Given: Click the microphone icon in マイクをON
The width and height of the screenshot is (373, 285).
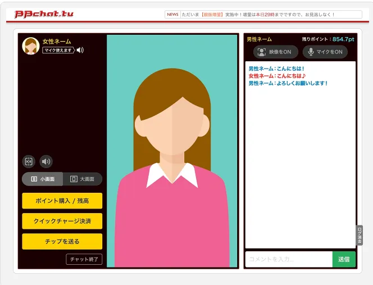Looking at the screenshot, I should click(311, 52).
